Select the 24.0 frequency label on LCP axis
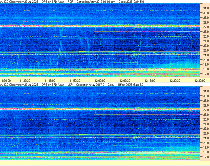 (206, 124)
